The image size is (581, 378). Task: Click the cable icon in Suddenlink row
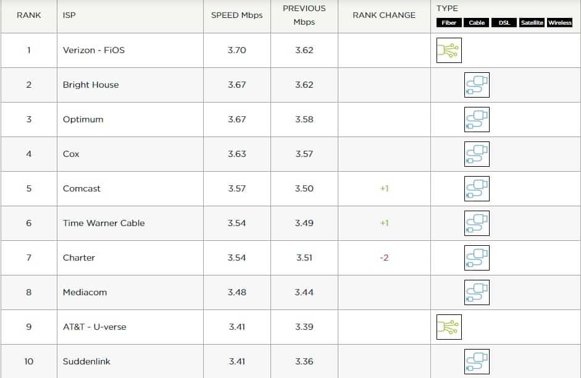click(x=477, y=362)
